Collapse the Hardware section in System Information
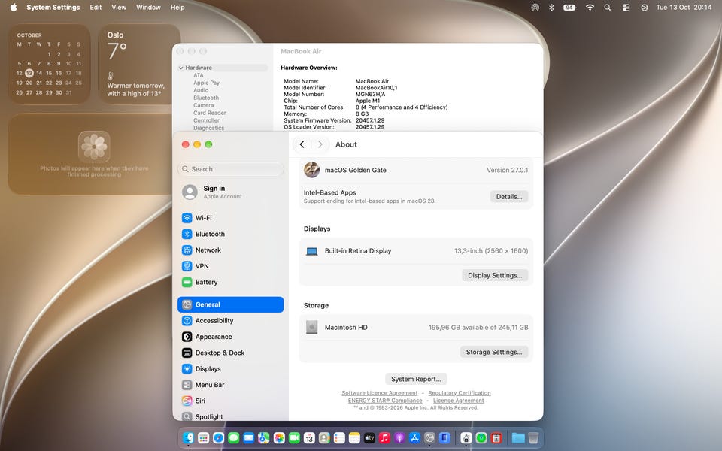 click(181, 68)
